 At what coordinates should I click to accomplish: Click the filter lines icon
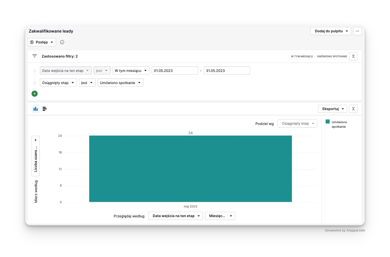pos(35,56)
